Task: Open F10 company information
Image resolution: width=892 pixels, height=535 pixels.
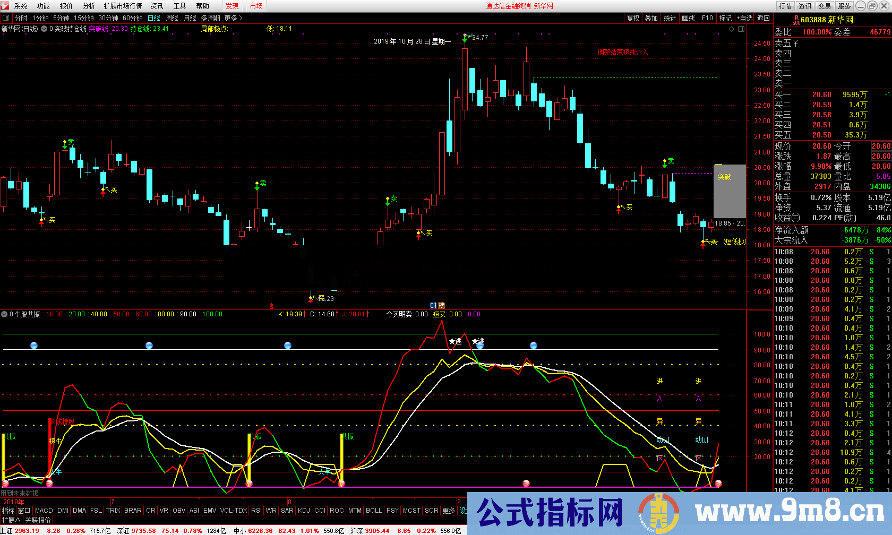Action: click(707, 18)
